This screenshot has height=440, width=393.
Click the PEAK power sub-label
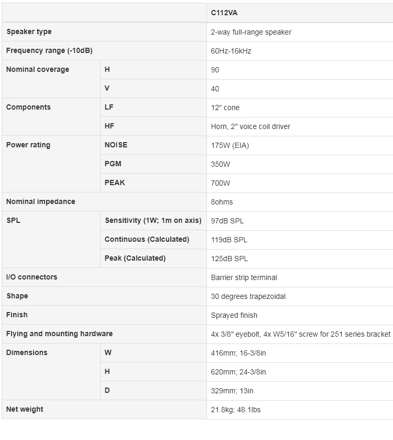pyautogui.click(x=115, y=183)
